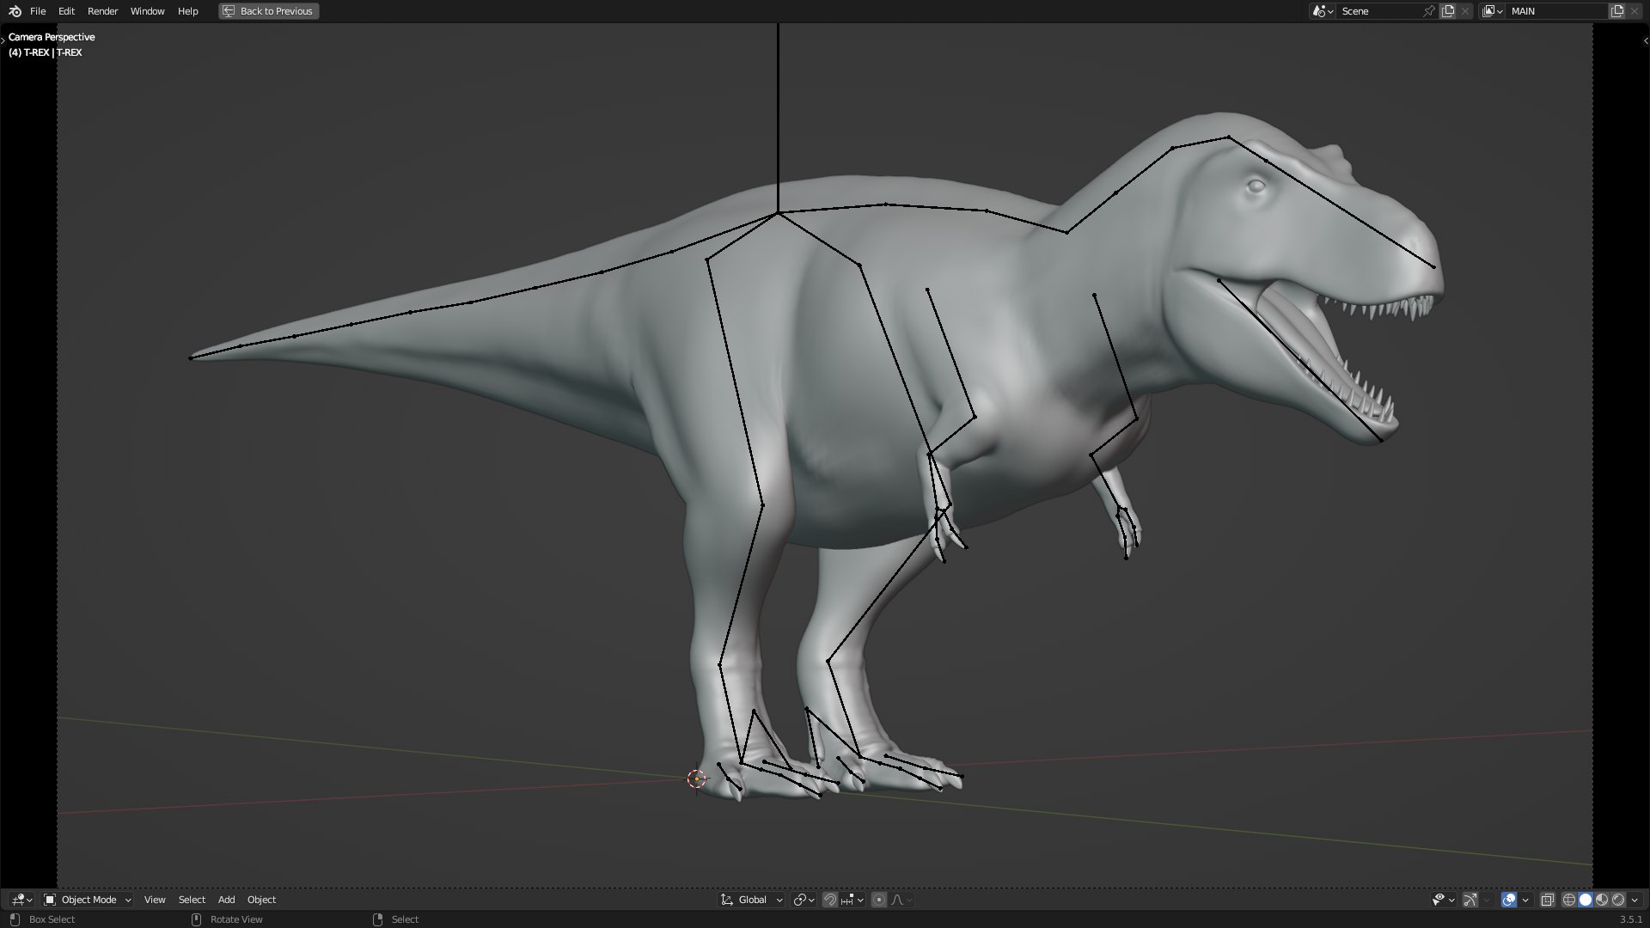The width and height of the screenshot is (1650, 928).
Task: Toggle the snap magnet icon
Action: [x=829, y=900]
